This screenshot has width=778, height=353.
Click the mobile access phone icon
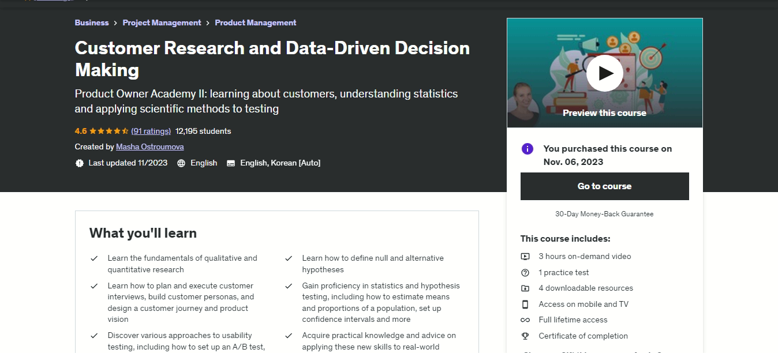pos(525,305)
